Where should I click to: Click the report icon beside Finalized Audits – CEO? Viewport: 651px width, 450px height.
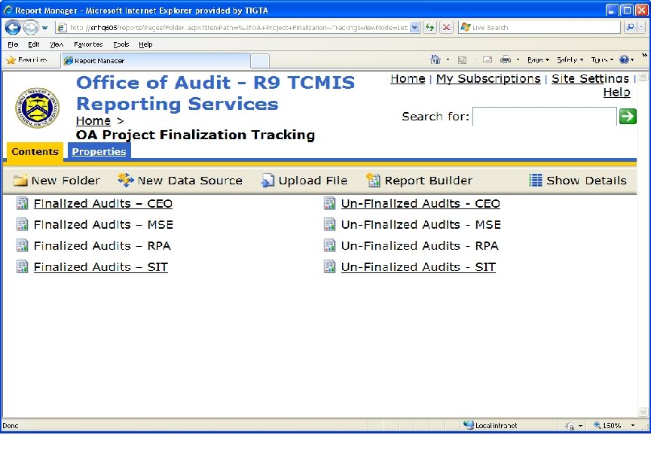[x=23, y=203]
